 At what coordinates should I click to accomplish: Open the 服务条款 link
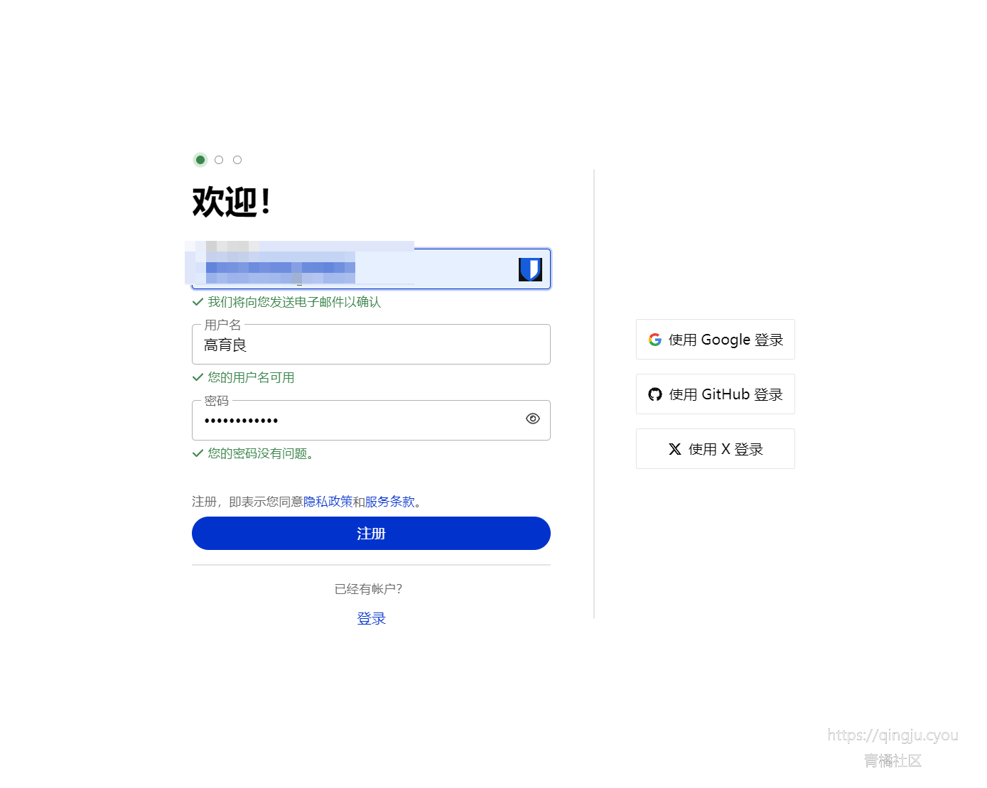pos(390,502)
